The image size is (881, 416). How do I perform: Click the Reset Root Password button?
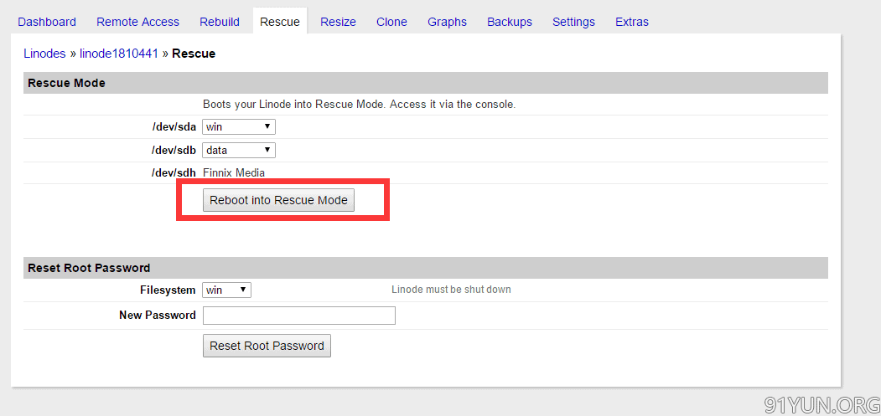(x=267, y=346)
